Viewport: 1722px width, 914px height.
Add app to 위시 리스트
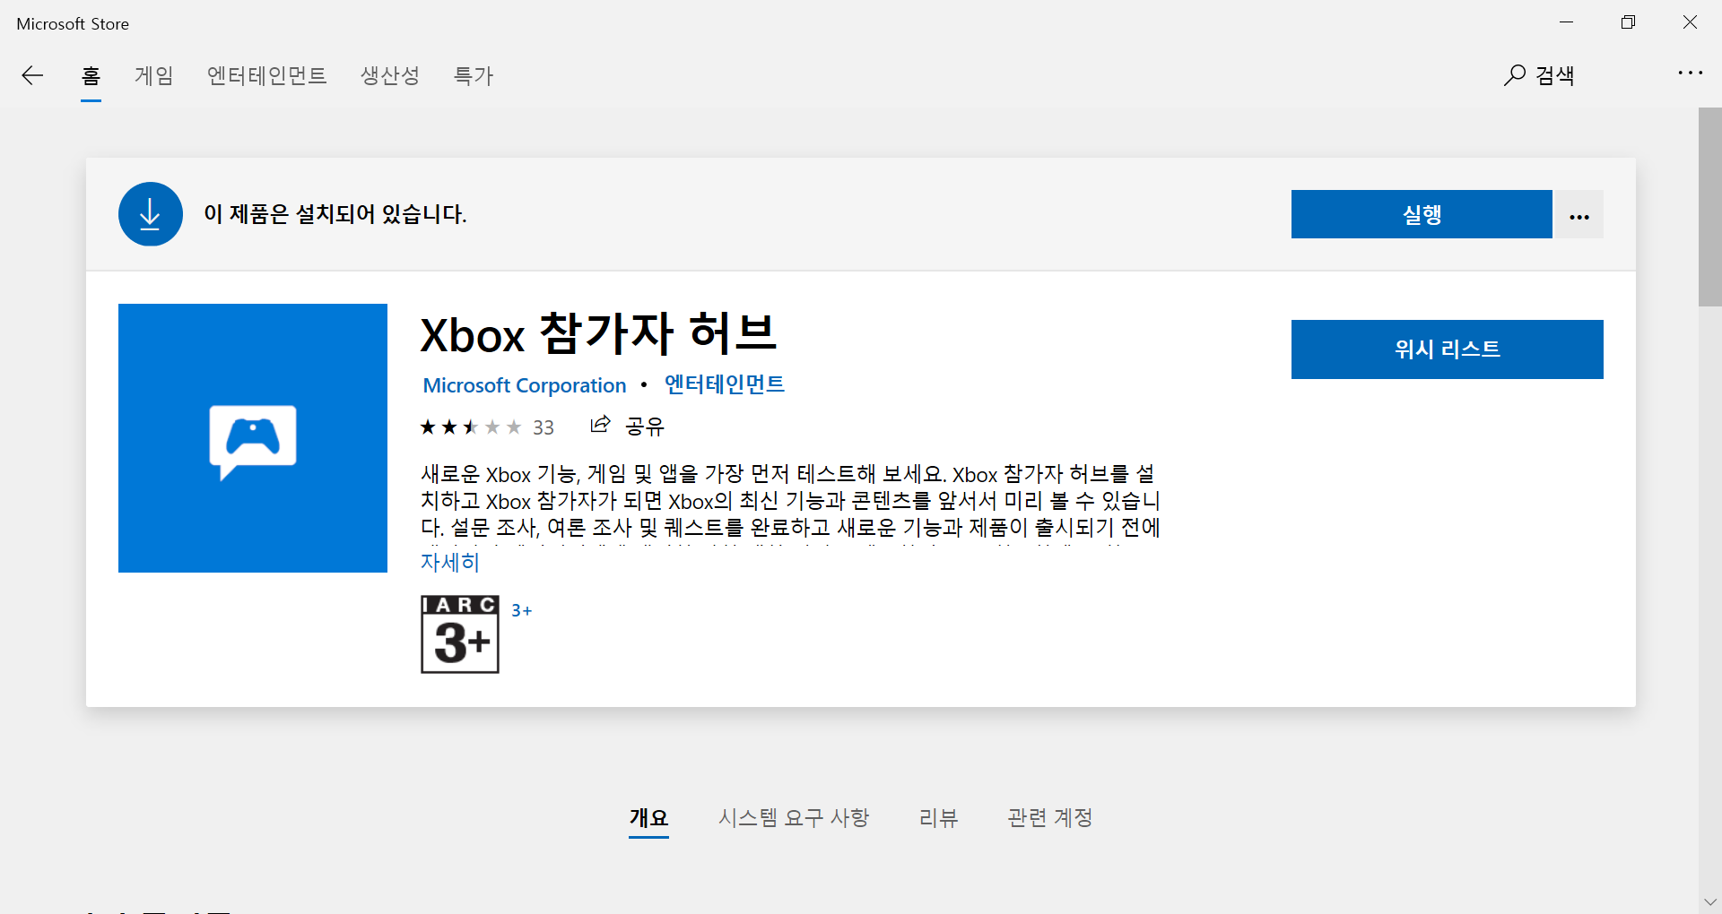click(x=1448, y=349)
